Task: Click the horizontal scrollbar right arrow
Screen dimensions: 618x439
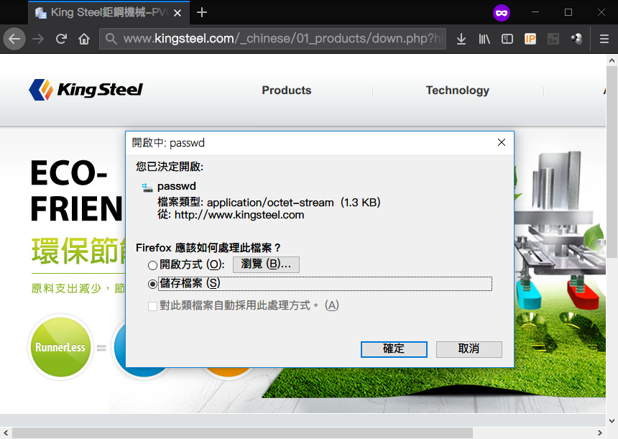Action: (600, 433)
